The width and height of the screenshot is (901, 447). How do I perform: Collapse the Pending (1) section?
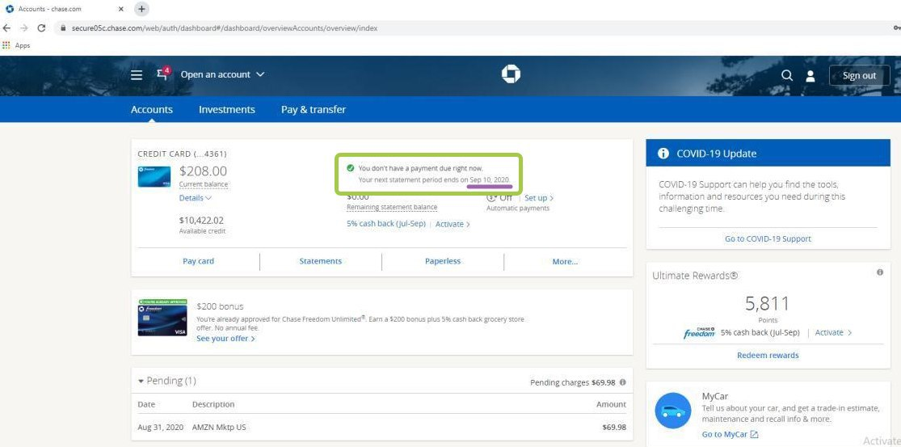[166, 381]
